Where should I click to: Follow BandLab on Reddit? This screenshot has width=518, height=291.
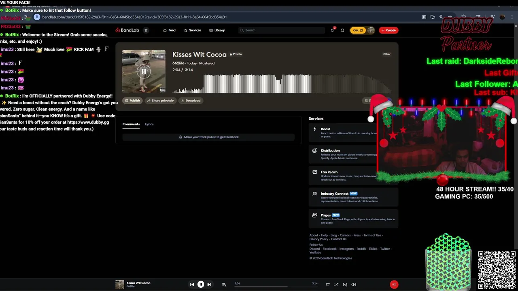coord(361,249)
